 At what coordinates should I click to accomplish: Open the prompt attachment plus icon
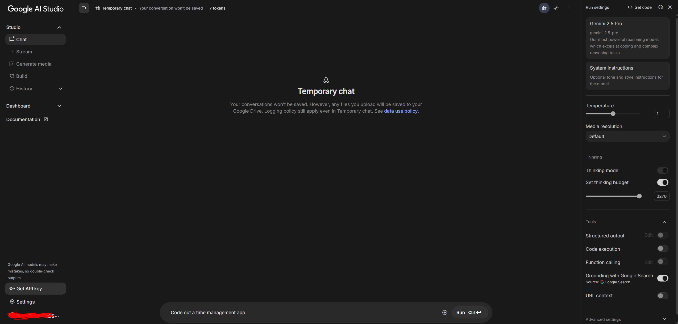[444, 312]
